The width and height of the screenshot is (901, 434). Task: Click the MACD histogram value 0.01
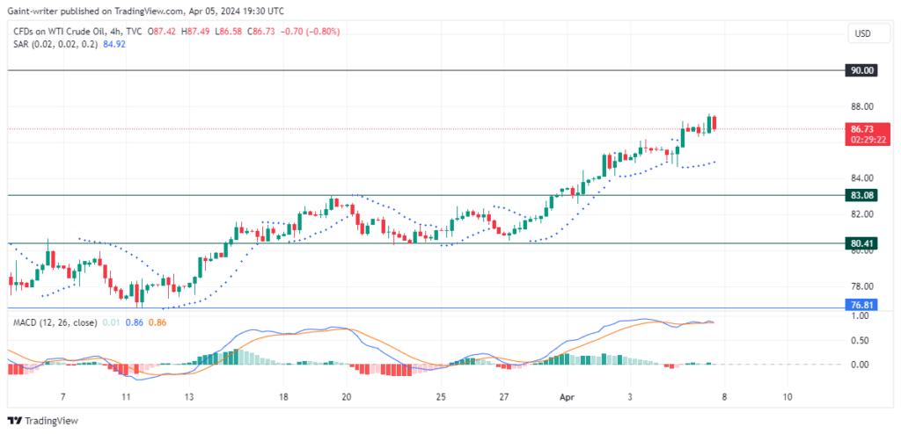tap(112, 322)
